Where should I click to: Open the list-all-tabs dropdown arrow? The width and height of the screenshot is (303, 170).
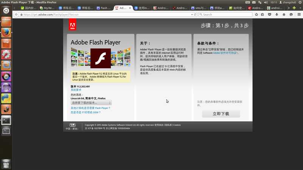click(x=300, y=8)
